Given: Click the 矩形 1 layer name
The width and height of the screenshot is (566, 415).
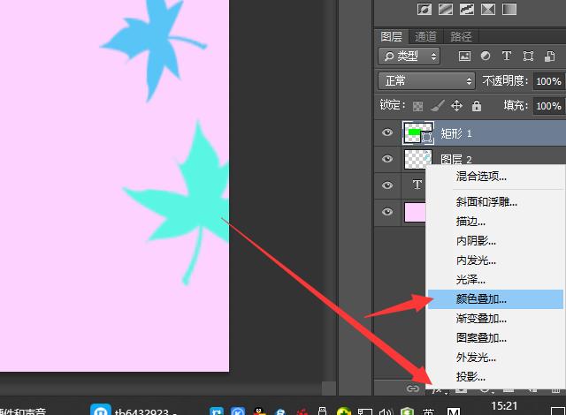Looking at the screenshot, I should pos(456,133).
